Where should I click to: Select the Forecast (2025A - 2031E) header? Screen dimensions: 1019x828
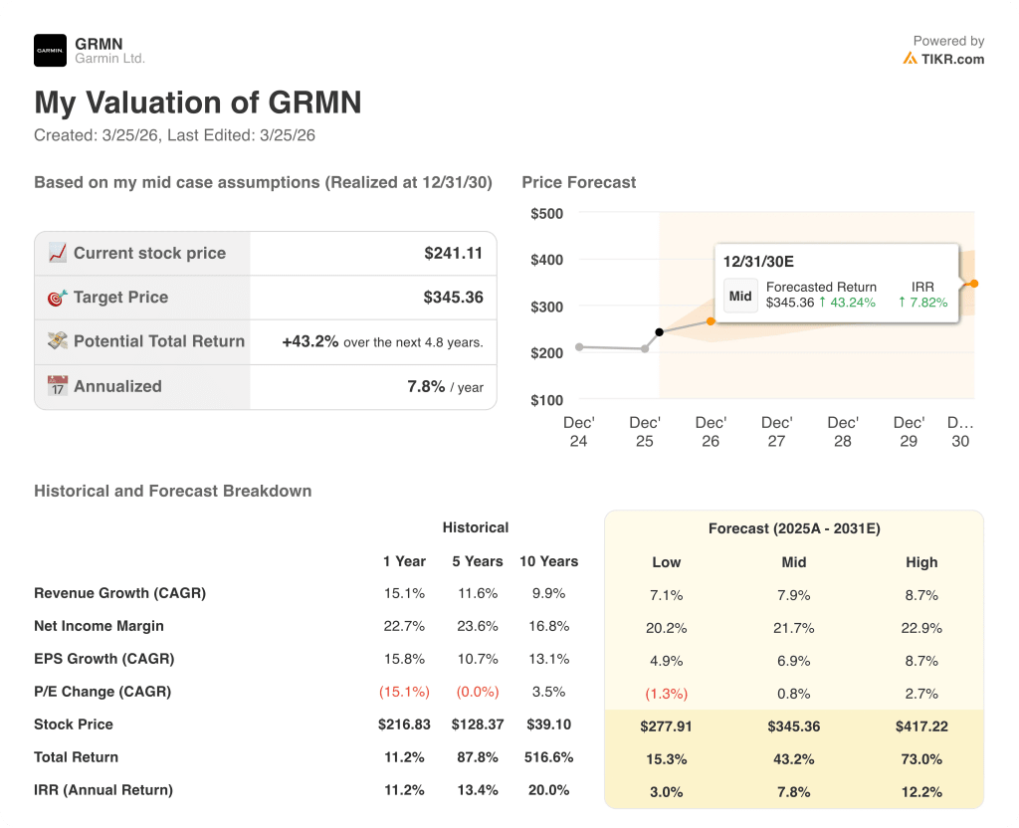point(793,528)
